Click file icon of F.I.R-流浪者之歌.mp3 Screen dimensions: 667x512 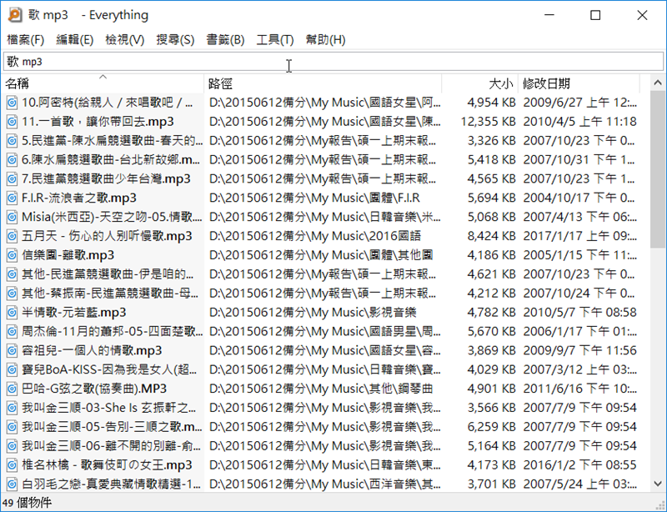13,198
